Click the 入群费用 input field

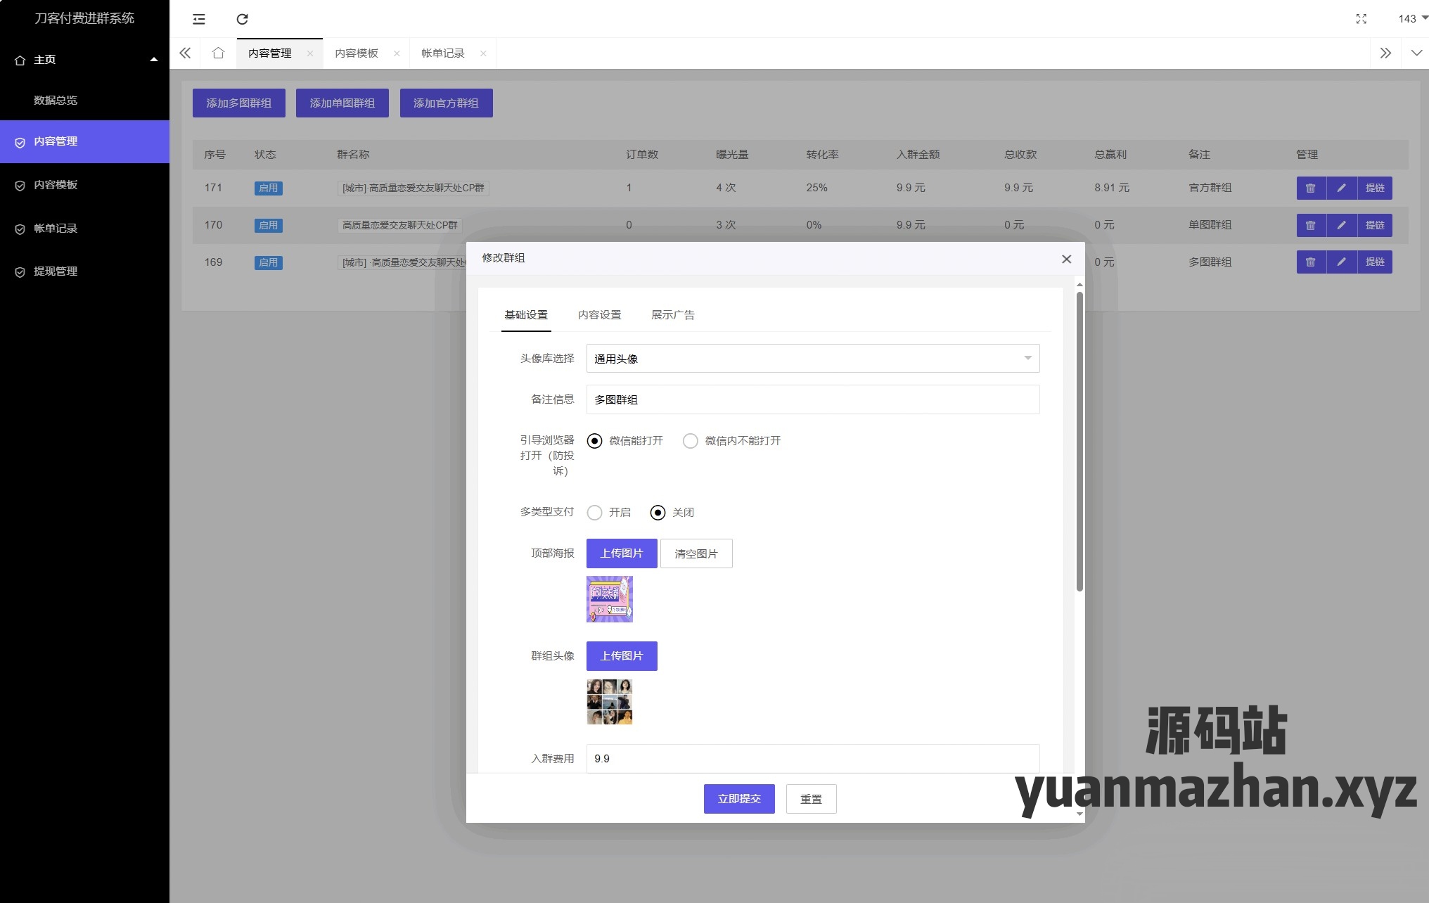click(812, 758)
